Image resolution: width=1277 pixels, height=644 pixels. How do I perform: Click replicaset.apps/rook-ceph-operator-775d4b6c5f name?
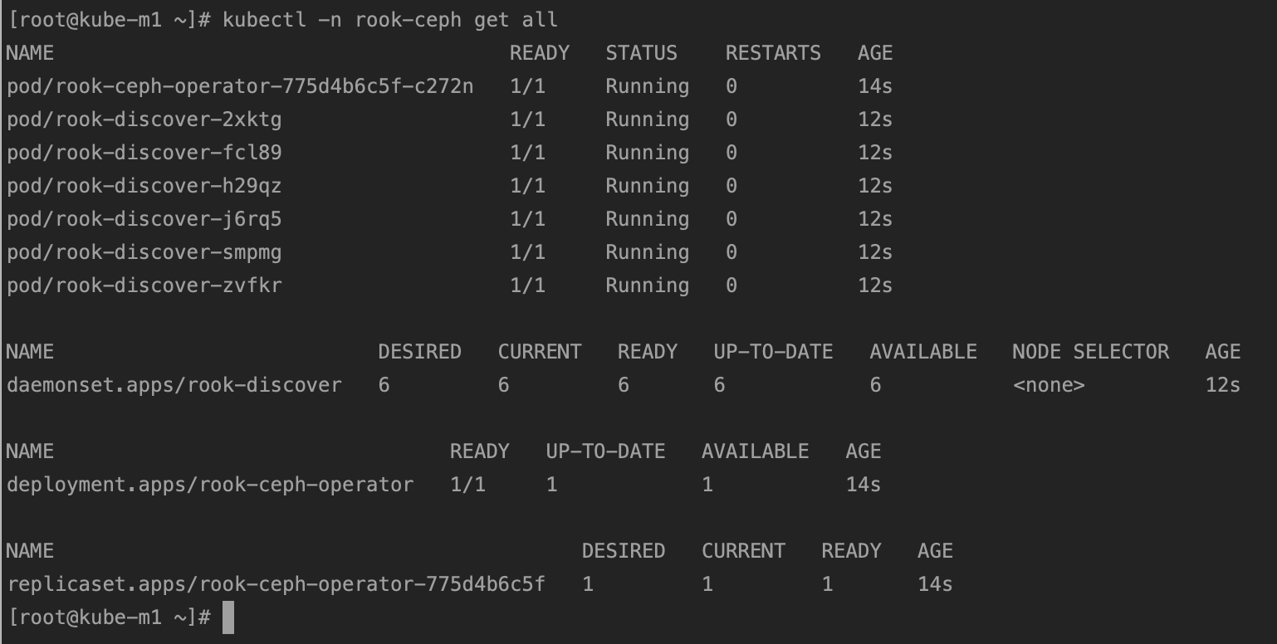(x=276, y=584)
